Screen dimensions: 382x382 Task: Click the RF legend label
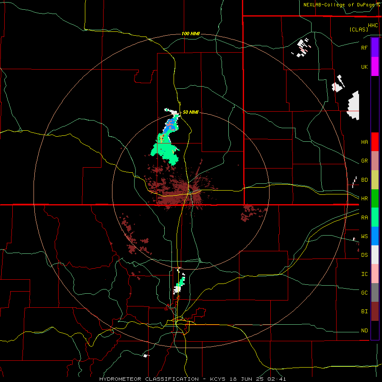tap(364, 48)
